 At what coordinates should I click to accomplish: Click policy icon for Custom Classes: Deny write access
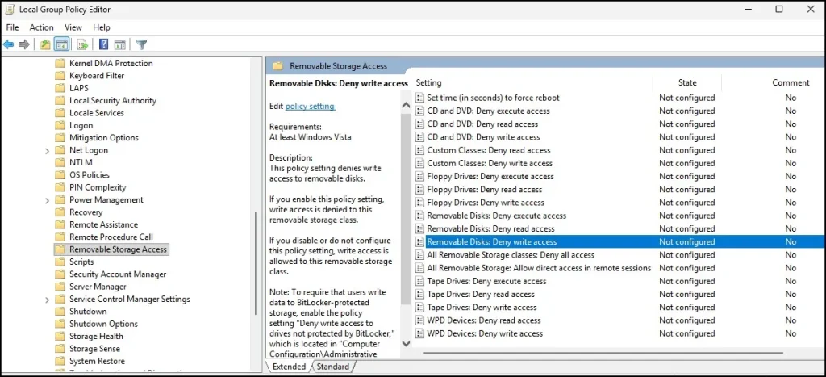pos(419,163)
